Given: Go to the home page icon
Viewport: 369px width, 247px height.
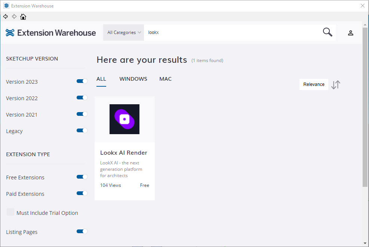Looking at the screenshot, I should click(23, 17).
